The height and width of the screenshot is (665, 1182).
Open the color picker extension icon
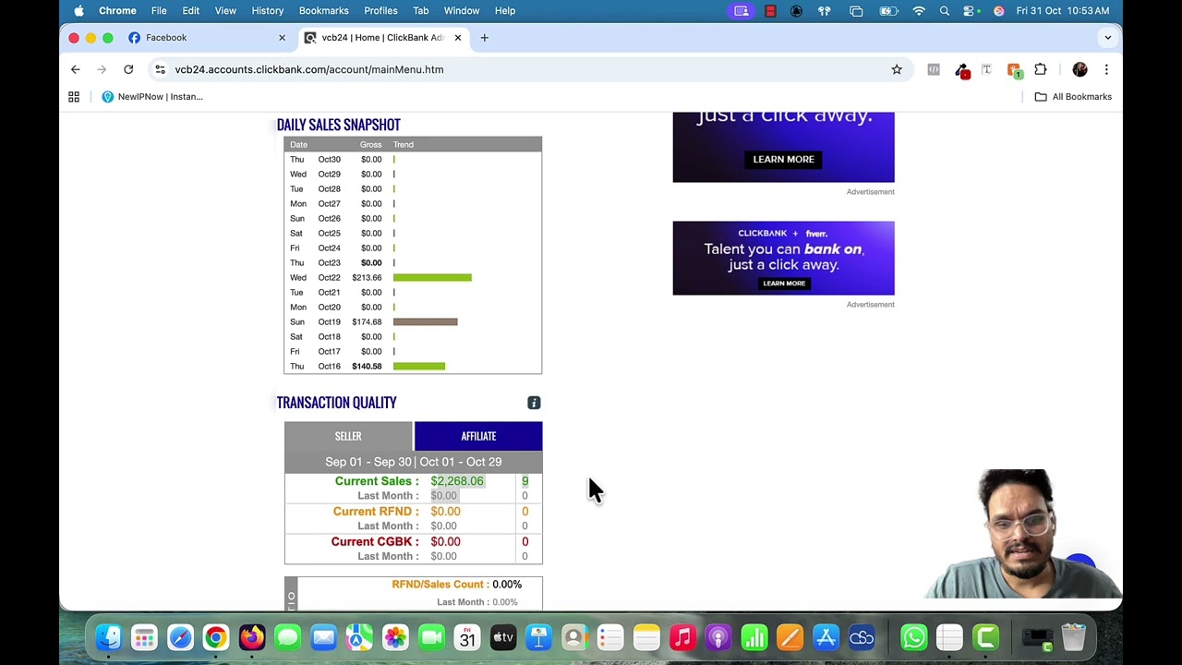pos(961,70)
